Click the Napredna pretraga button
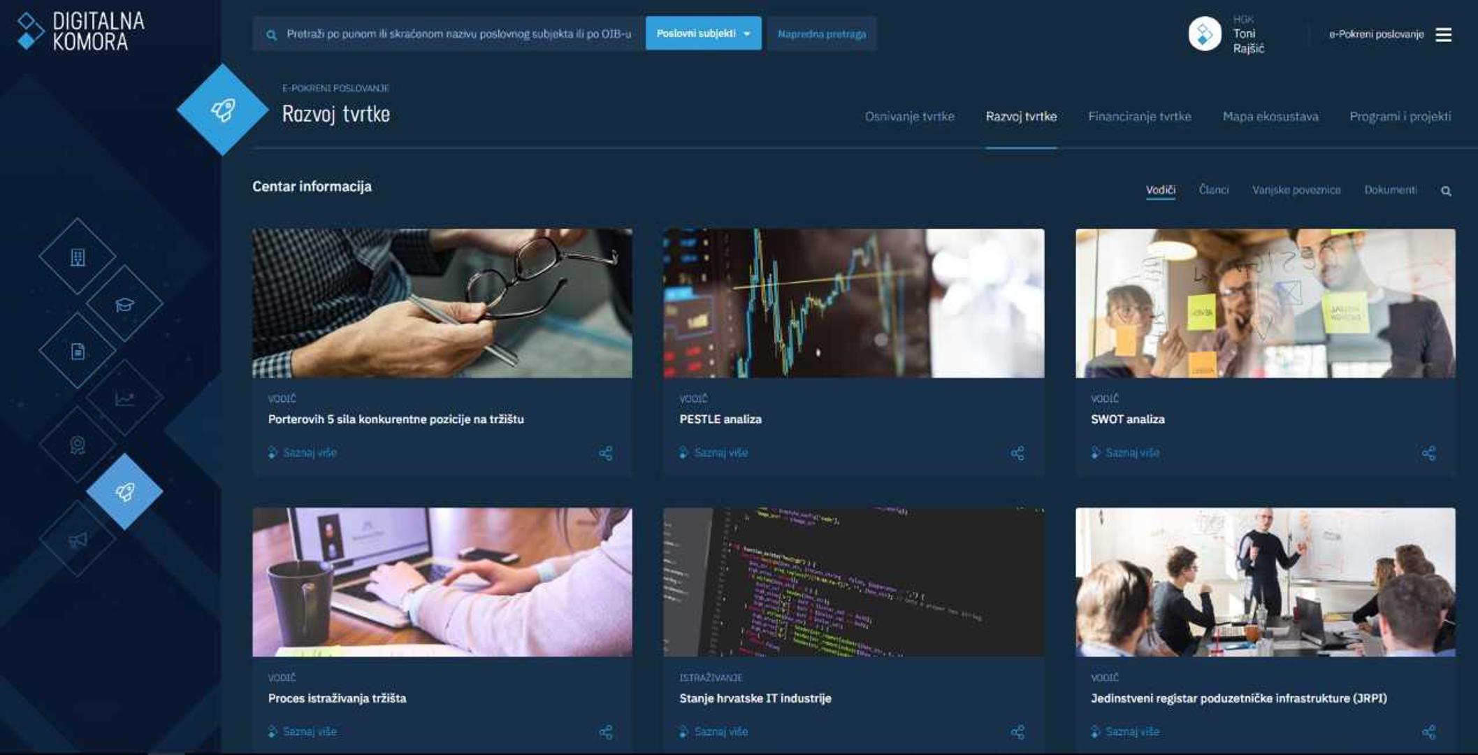 click(821, 34)
